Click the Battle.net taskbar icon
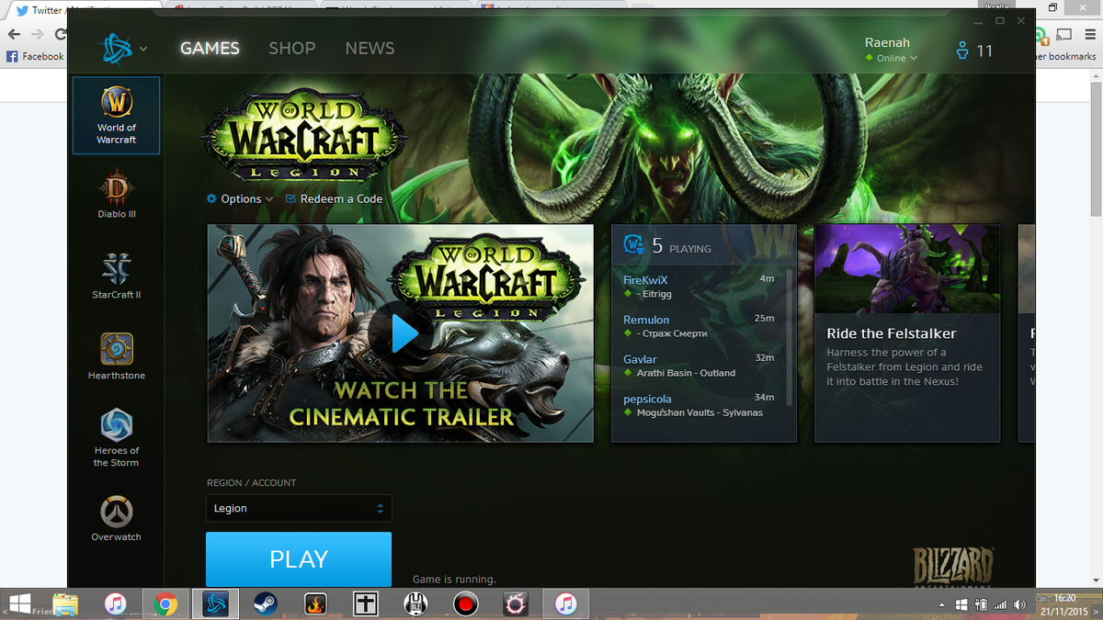Screen dimensions: 1103x620 point(215,604)
